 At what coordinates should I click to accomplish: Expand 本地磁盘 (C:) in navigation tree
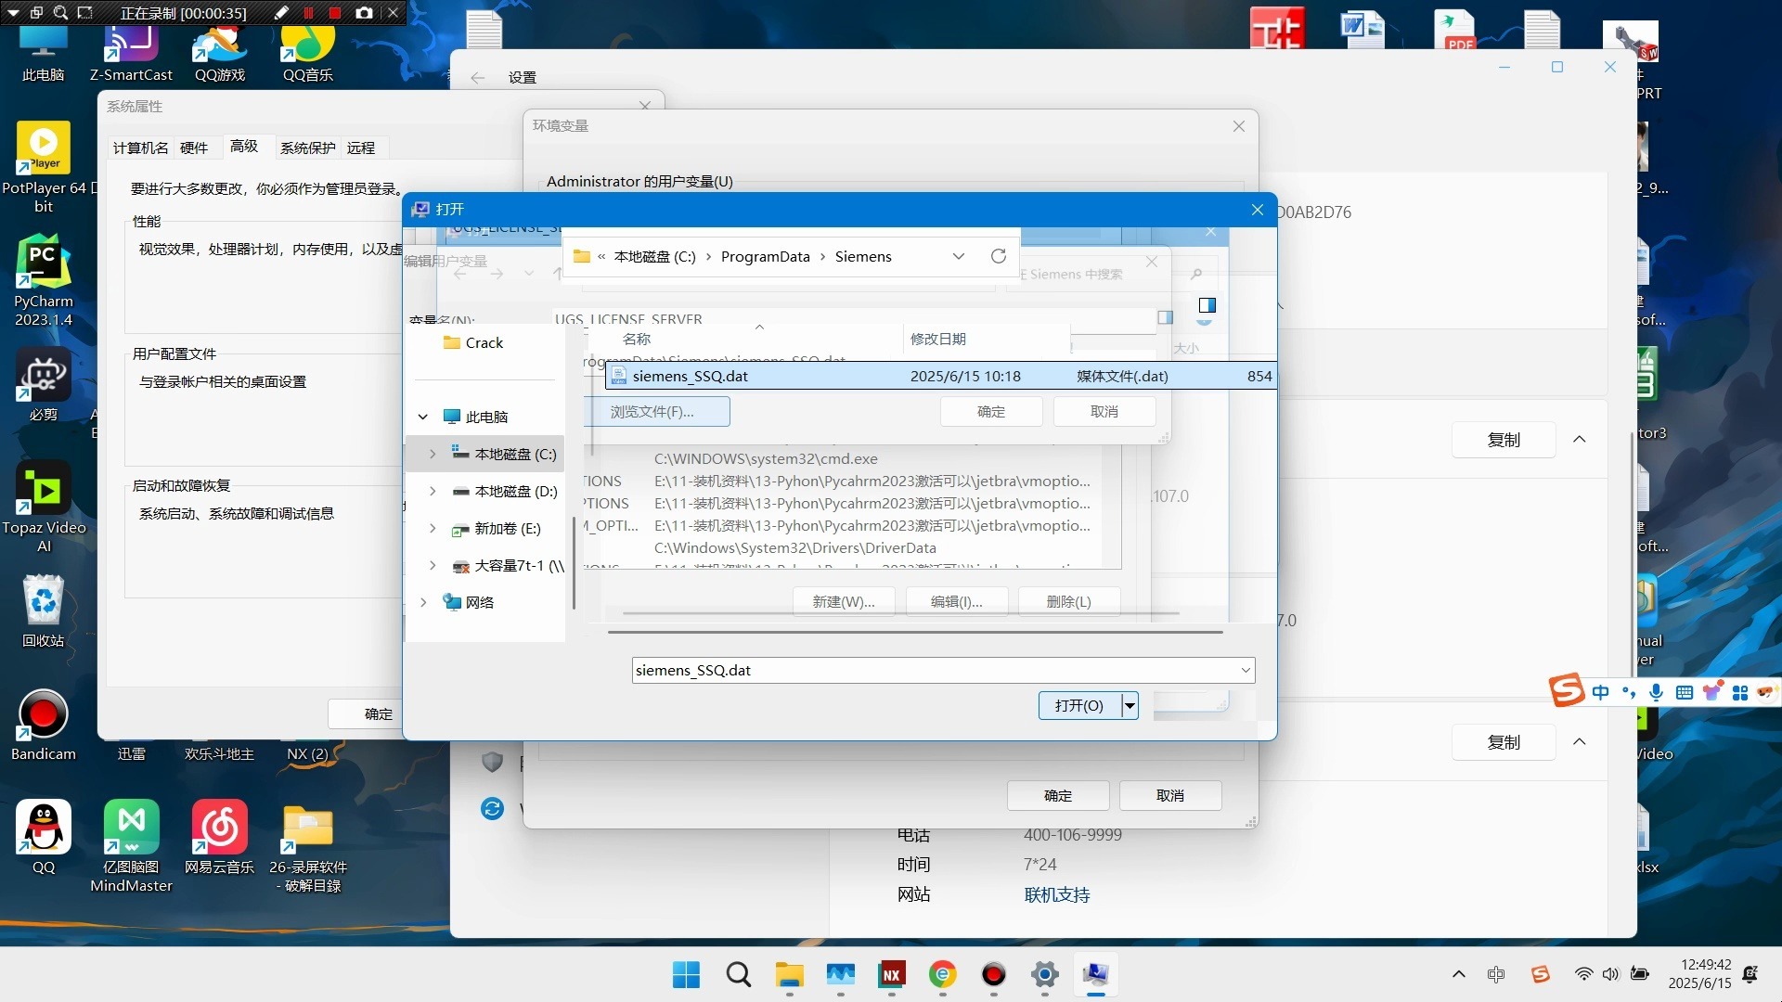tap(433, 454)
